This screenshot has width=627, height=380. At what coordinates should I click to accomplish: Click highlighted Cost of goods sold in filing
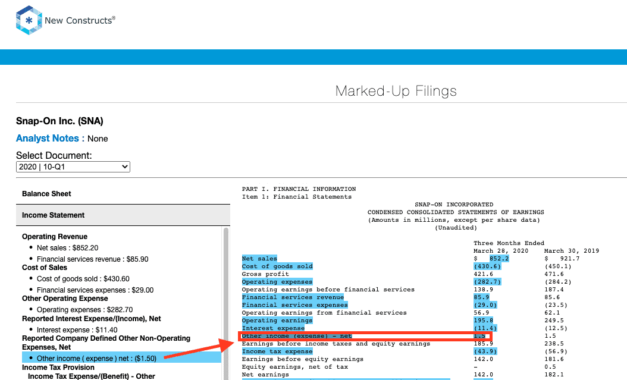click(277, 266)
